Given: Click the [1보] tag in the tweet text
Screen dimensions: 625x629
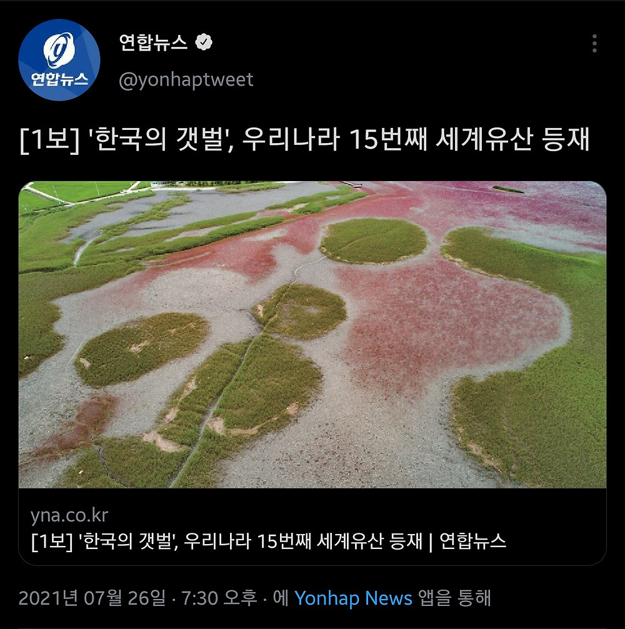Looking at the screenshot, I should pos(49,139).
